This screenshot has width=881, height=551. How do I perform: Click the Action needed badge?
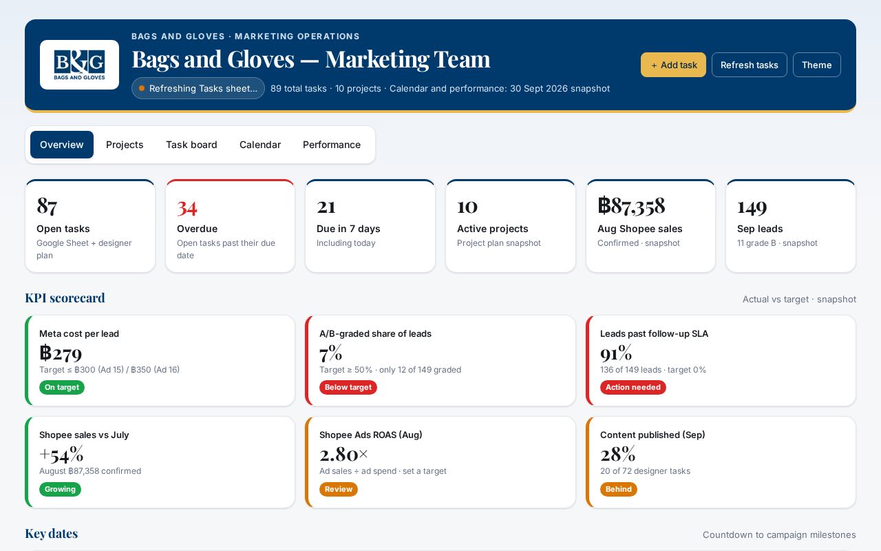point(633,387)
